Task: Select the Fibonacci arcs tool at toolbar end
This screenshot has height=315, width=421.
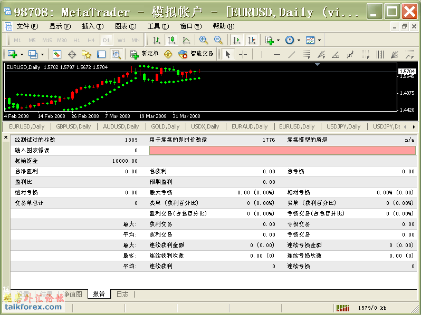Action: [409, 54]
